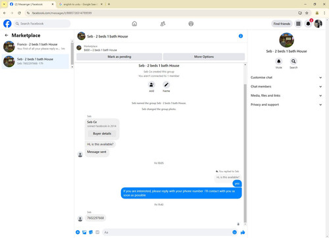Image resolution: width=329 pixels, height=238 pixels.
Task: Open the Friends icon in top navigation
Action: tap(163, 24)
